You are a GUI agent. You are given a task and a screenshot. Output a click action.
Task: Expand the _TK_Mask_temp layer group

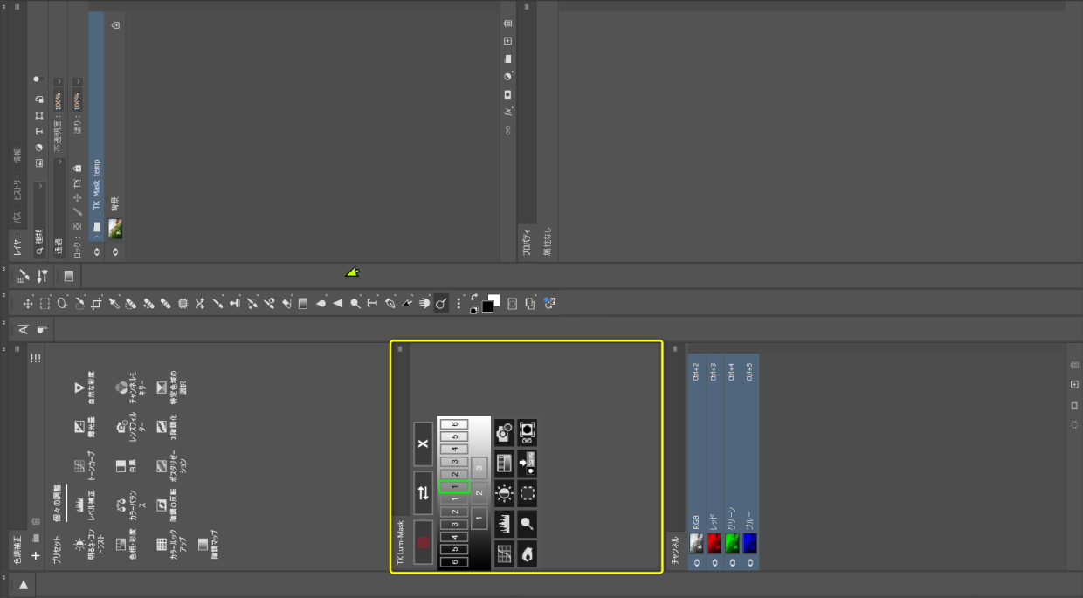click(96, 237)
